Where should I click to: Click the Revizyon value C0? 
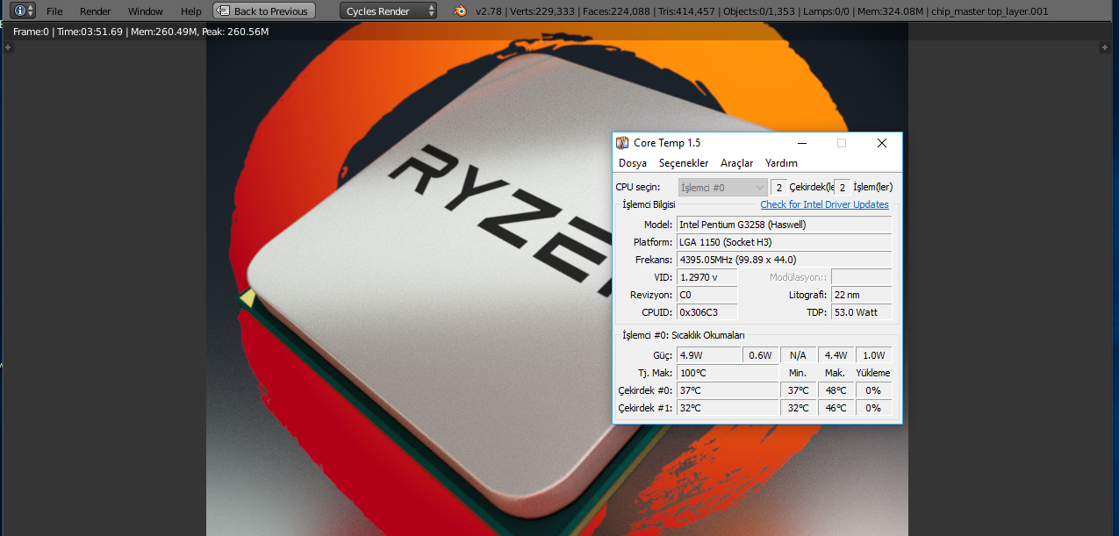[x=707, y=295]
